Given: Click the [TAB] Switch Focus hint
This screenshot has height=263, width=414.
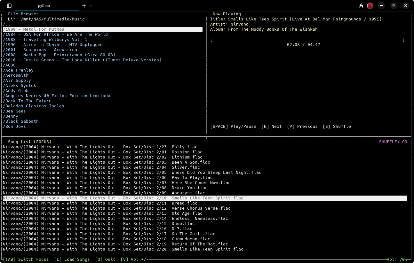Looking at the screenshot, I should click(x=26, y=259).
